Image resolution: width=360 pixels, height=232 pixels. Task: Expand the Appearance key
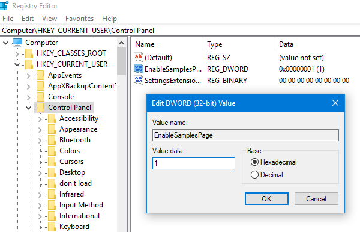[40, 130]
